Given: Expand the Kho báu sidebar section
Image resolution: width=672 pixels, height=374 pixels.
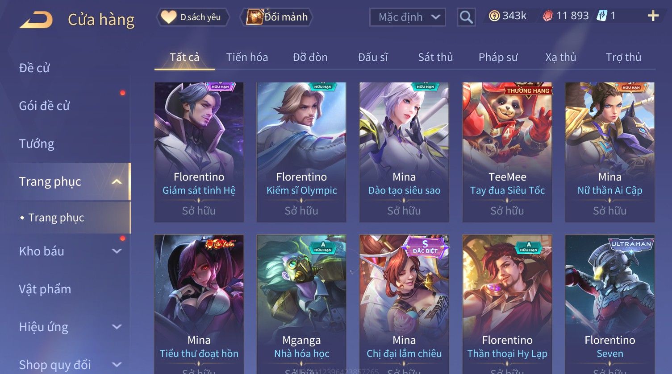Looking at the screenshot, I should pyautogui.click(x=117, y=251).
